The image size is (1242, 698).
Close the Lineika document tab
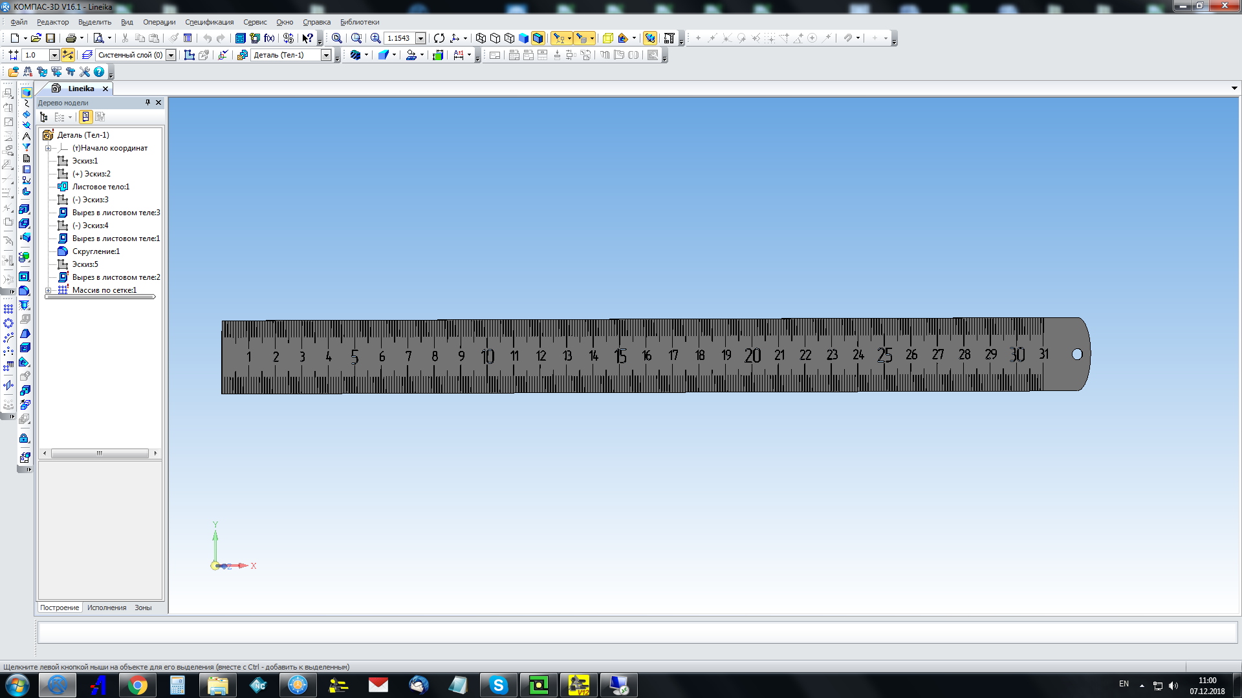(x=105, y=89)
